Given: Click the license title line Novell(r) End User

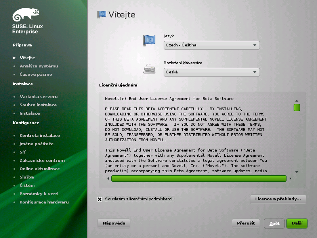Looking at the screenshot, I should click(x=169, y=99).
